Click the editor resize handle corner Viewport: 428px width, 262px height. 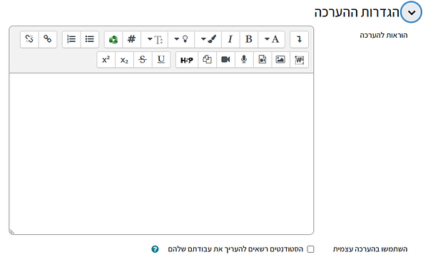coord(11,232)
